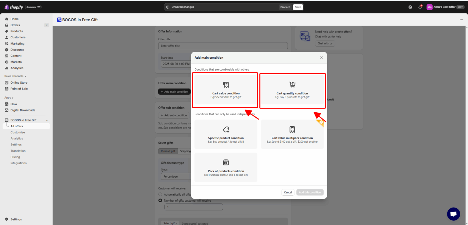Open the Home icon in sidebar
This screenshot has width=468, height=225.
(7, 19)
